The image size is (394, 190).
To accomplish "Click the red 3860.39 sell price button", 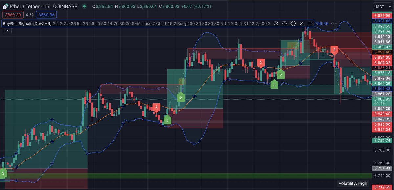I will tap(13, 15).
